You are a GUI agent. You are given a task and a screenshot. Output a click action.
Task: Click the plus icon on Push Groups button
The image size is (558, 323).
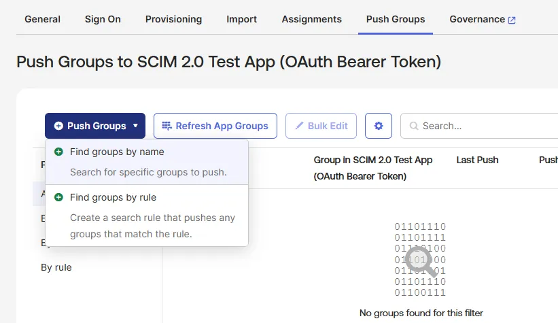pyautogui.click(x=58, y=126)
